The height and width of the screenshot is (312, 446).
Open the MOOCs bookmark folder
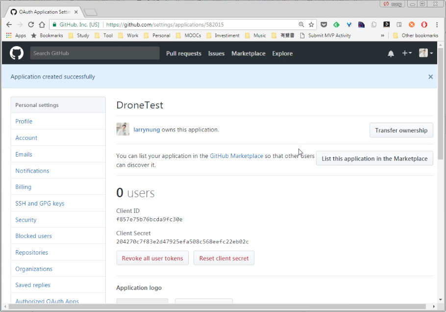(x=188, y=35)
